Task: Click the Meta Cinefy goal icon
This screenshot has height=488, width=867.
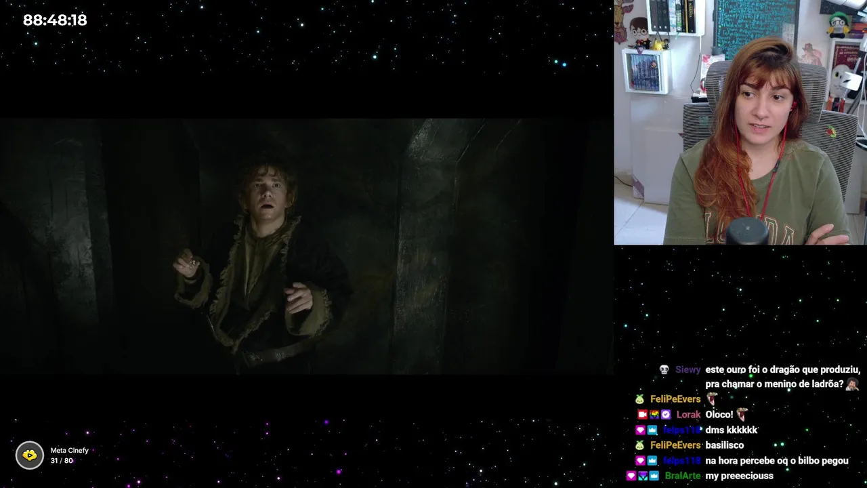Action: 30,455
